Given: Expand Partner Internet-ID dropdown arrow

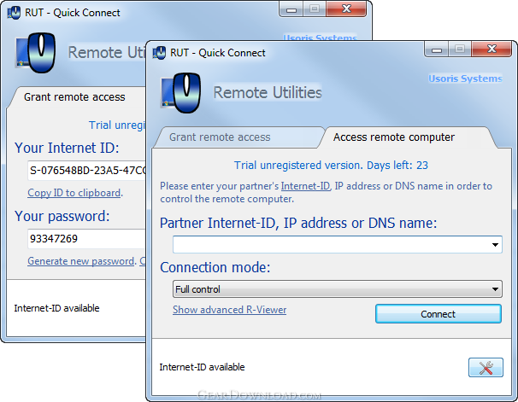Looking at the screenshot, I should tap(495, 245).
